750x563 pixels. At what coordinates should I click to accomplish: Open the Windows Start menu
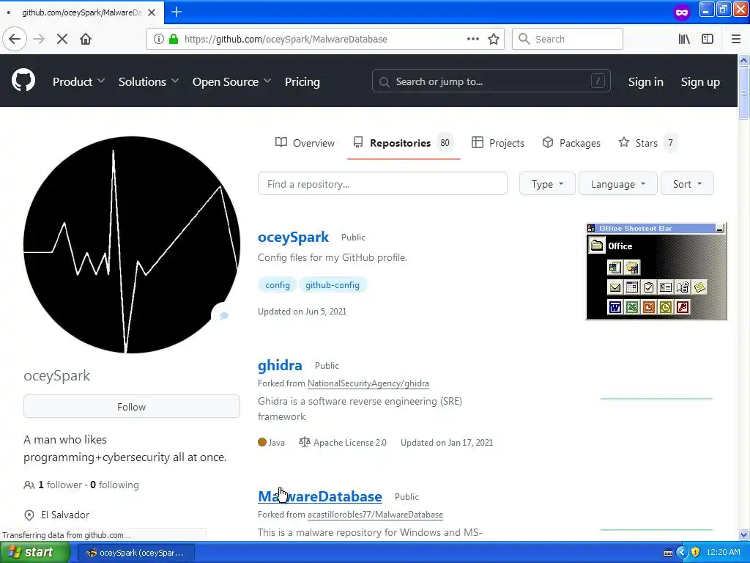35,553
